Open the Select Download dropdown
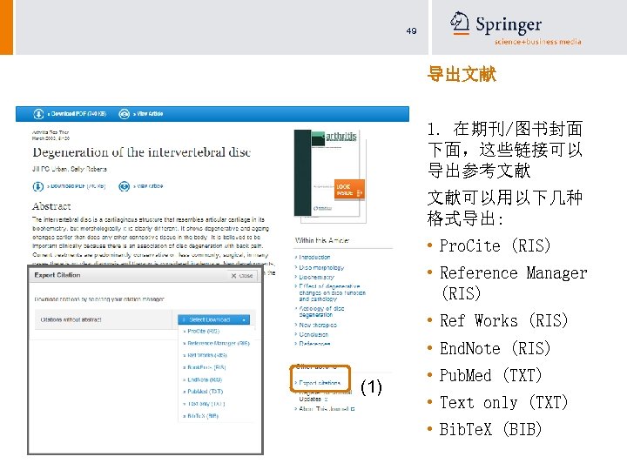 pyautogui.click(x=213, y=319)
